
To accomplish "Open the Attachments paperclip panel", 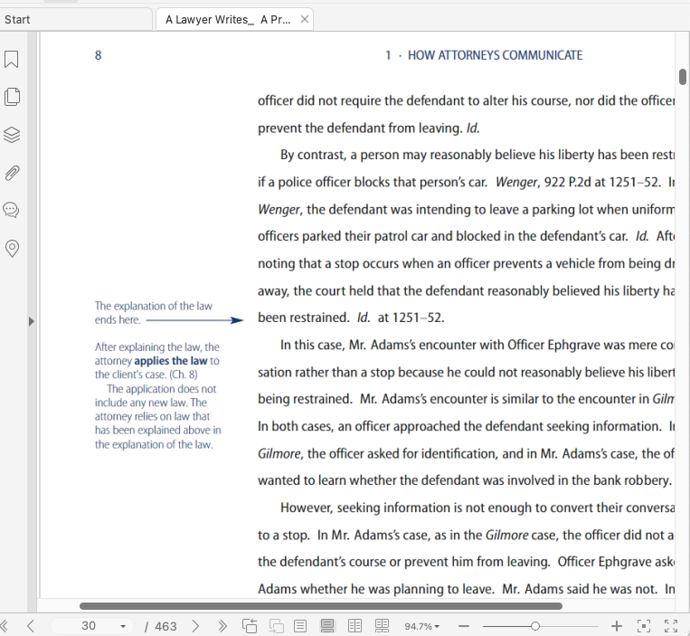I will pyautogui.click(x=12, y=173).
